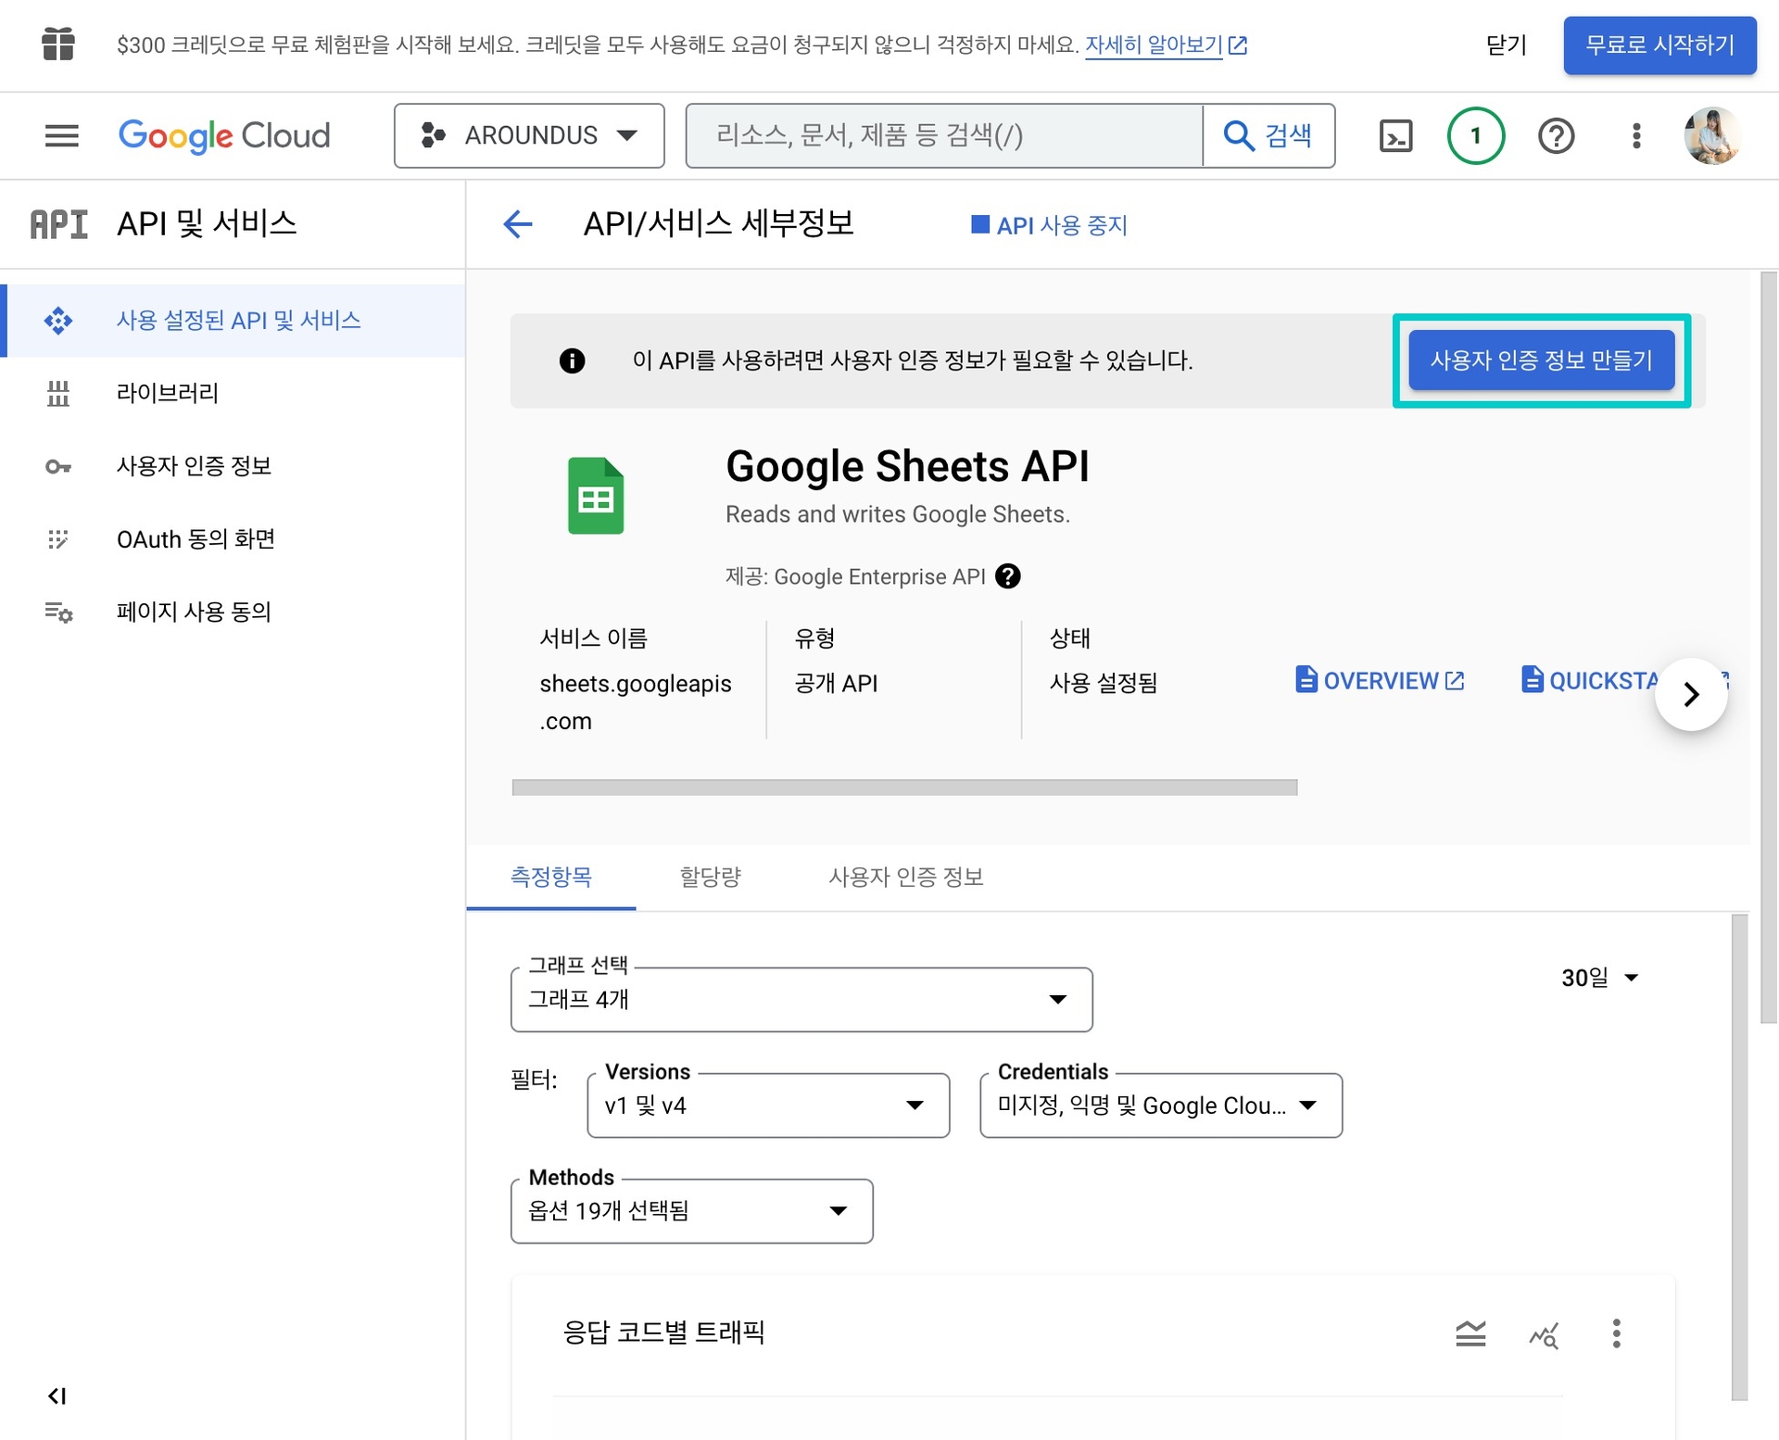Open the three-dot settings menu in header
Viewport: 1779px width, 1440px height.
tap(1636, 136)
